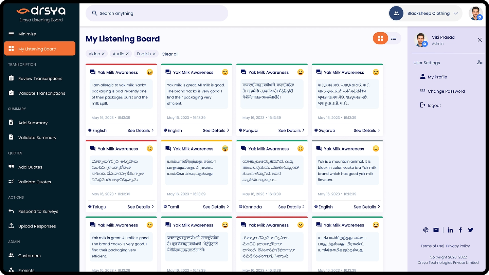Click the globe icon beside Telugu

coord(90,207)
